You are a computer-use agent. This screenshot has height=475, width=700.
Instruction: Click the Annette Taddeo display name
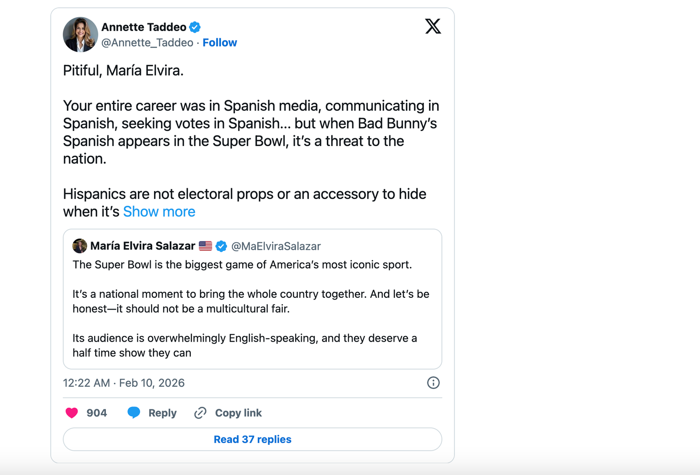click(x=144, y=27)
